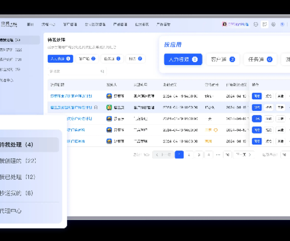Open the user avatar profile in top bar
This screenshot has height=241, width=290.
point(225,24)
